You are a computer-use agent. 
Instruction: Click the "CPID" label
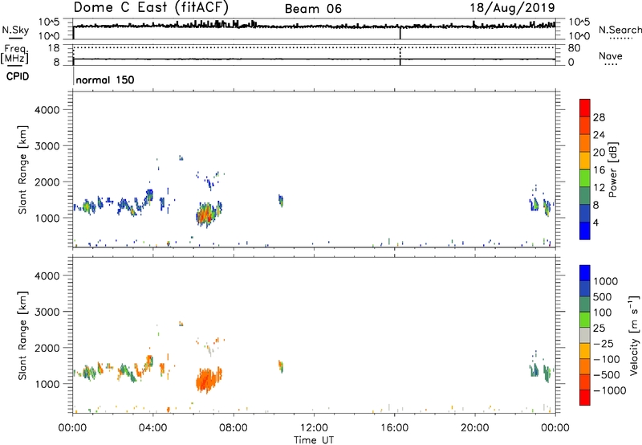18,76
